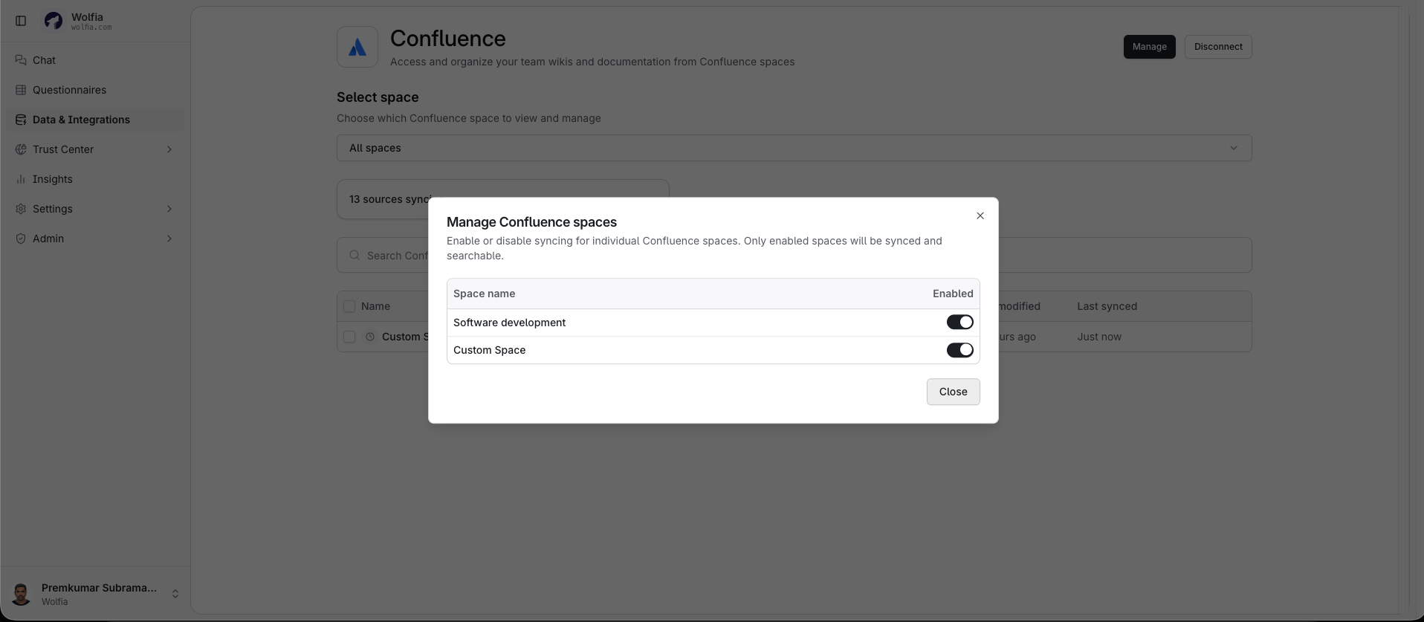Click the user profile avatar photo
The image size is (1424, 622).
click(x=22, y=594)
